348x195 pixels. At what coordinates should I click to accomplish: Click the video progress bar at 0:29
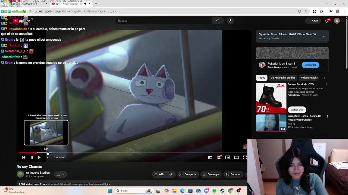click(x=48, y=153)
